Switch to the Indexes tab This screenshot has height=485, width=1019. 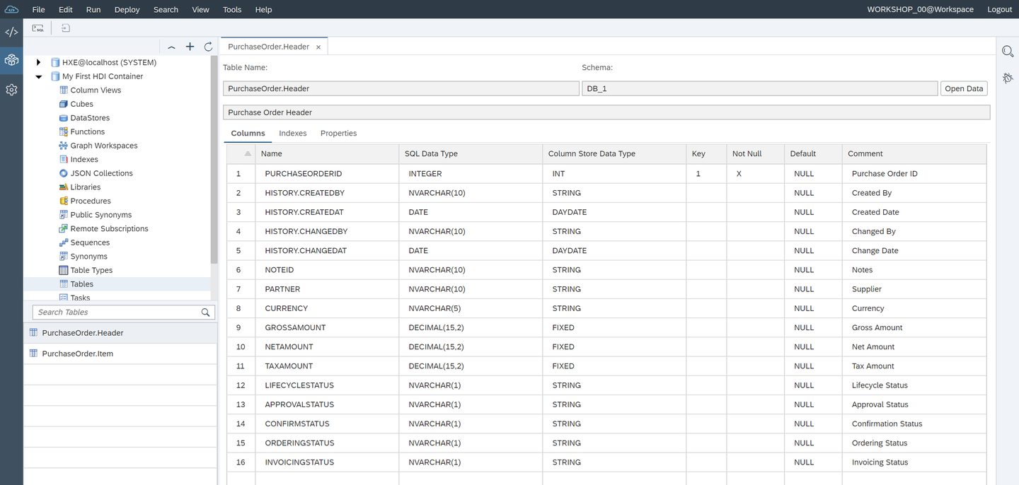coord(293,133)
